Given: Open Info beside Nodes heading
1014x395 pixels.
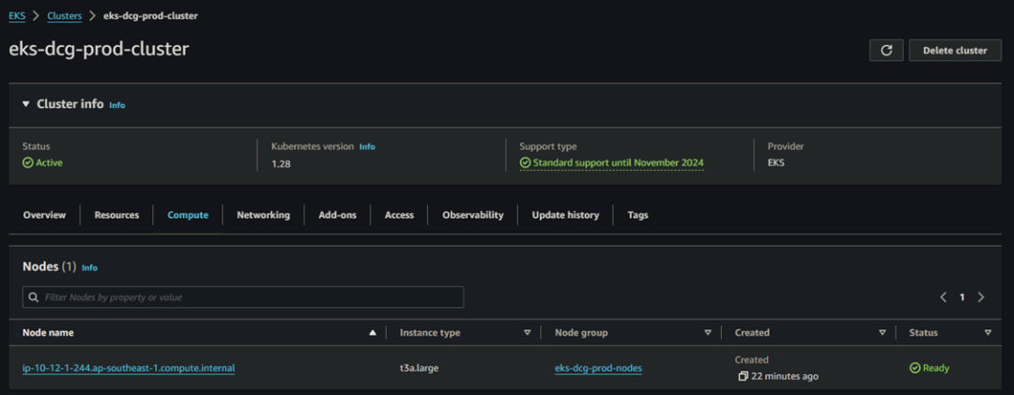Looking at the screenshot, I should coord(90,267).
